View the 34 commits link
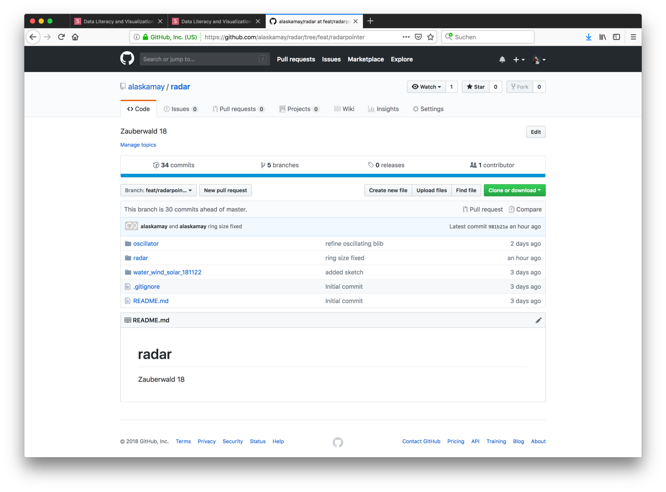The width and height of the screenshot is (666, 492). coord(174,165)
